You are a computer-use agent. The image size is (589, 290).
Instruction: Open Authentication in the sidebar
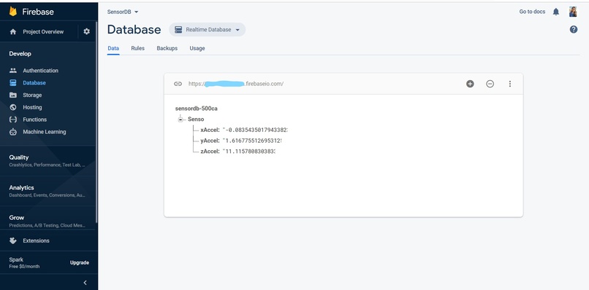pos(41,71)
